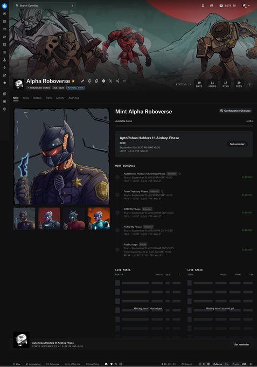257x367 pixels.
Task: Click the collection avatar beside Alpha Roboverse
Action: [x=19, y=84]
